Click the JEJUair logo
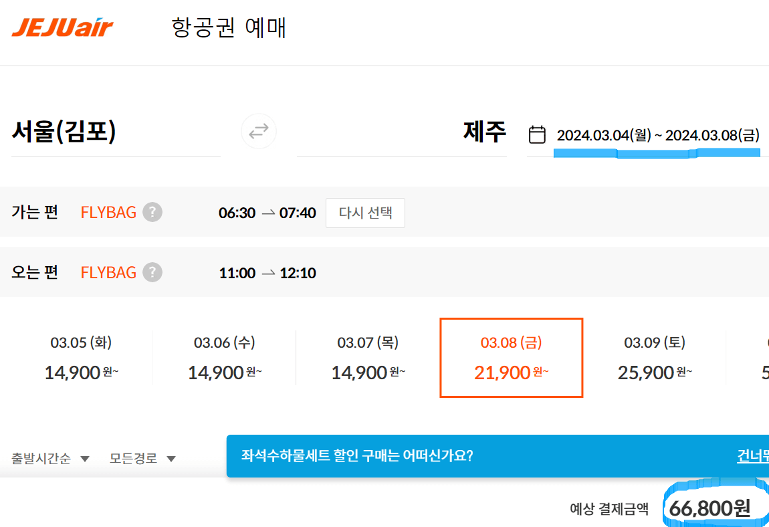This screenshot has width=769, height=527. [62, 27]
